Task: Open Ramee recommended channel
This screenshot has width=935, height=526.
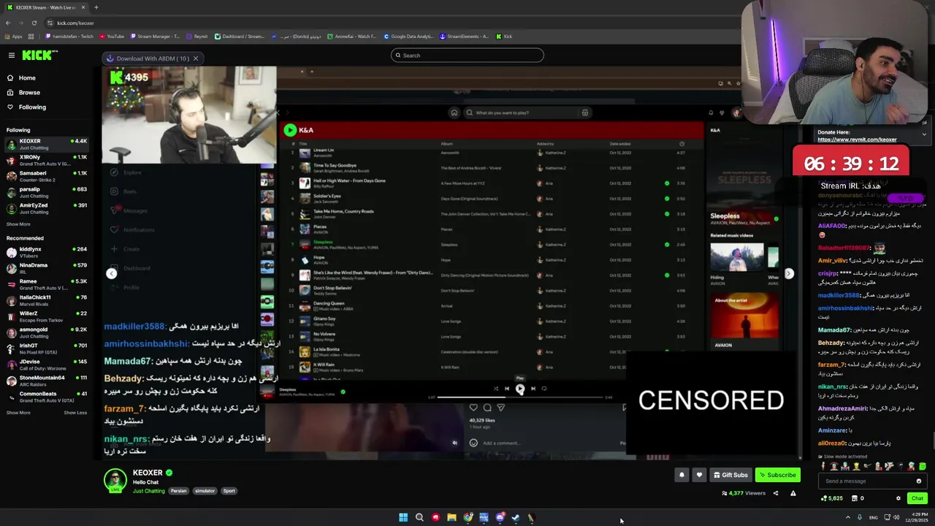Action: coord(46,284)
